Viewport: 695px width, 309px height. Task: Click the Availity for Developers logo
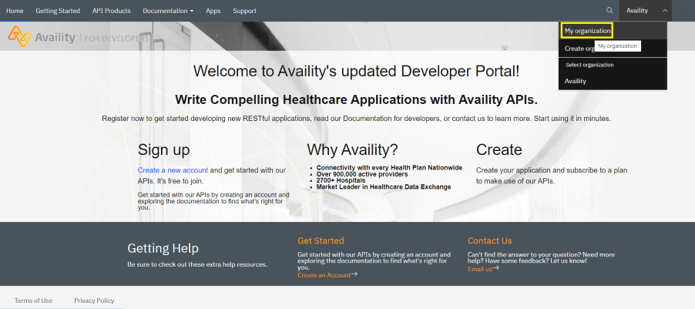click(78, 37)
